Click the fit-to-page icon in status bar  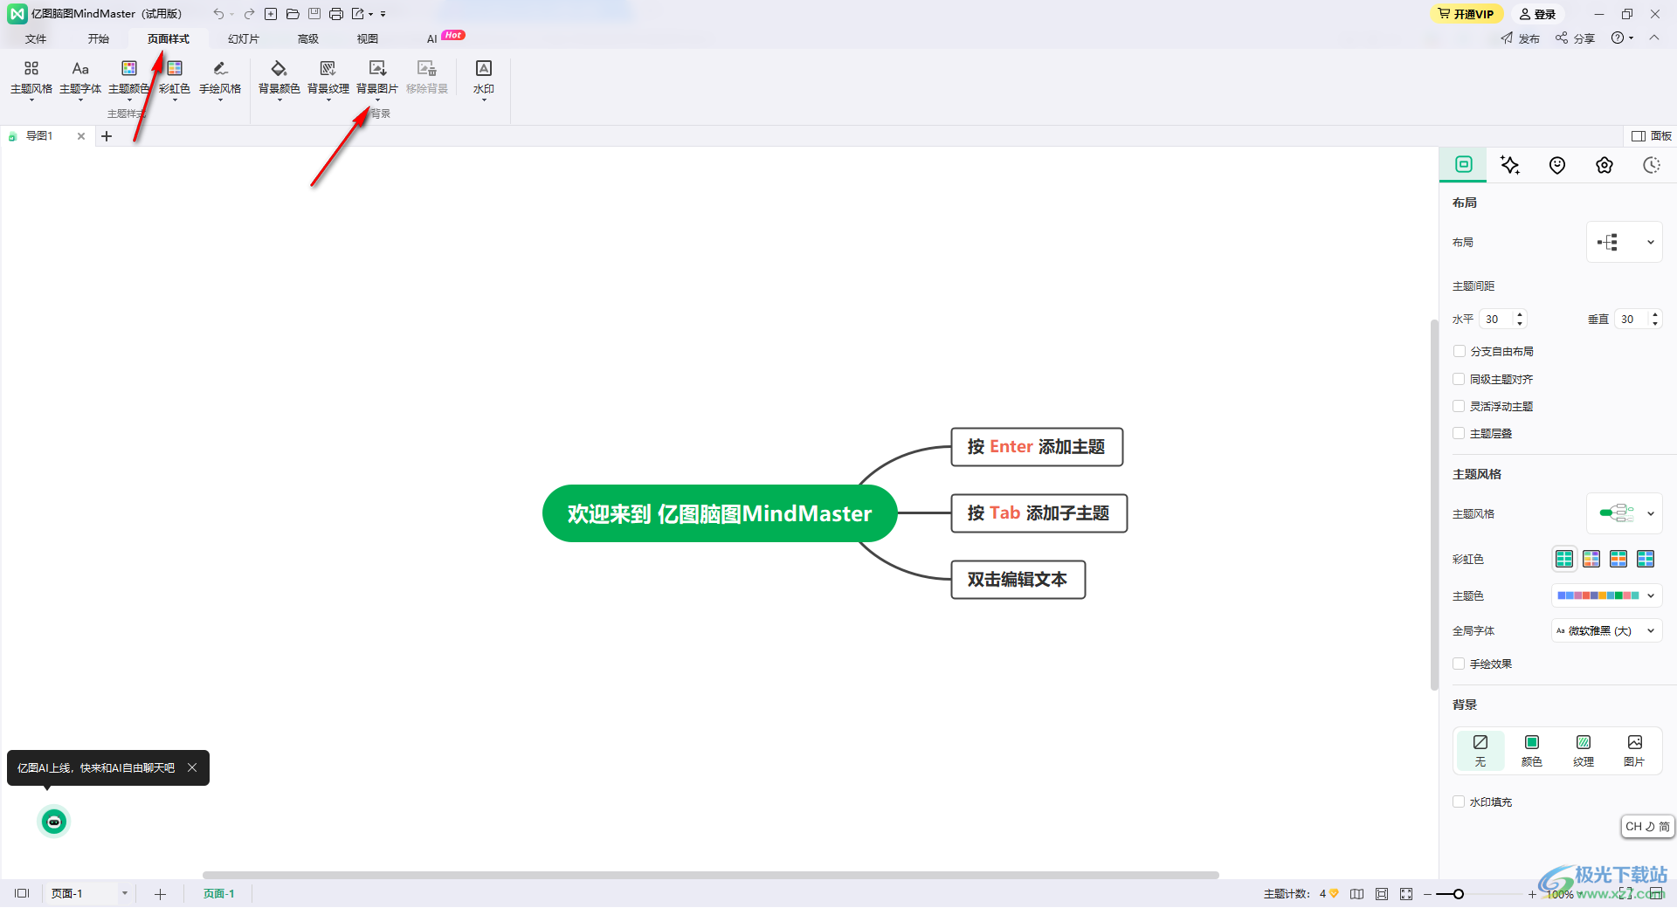coord(1382,894)
